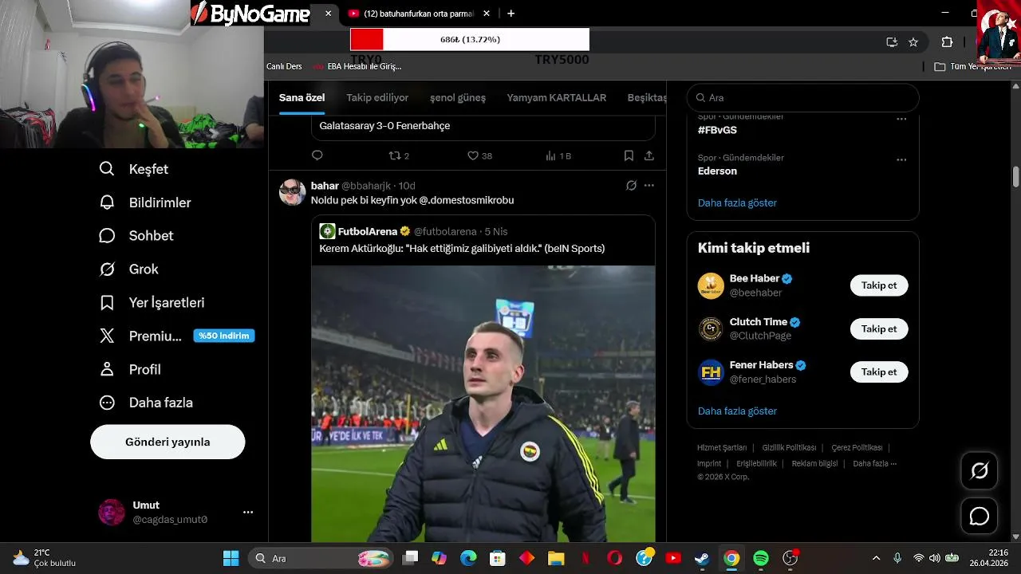Open Umut account switcher three dots
Viewport: 1021px width, 574px height.
[x=248, y=513]
